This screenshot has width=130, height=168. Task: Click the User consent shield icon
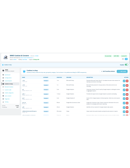pyautogui.click(x=3, y=96)
